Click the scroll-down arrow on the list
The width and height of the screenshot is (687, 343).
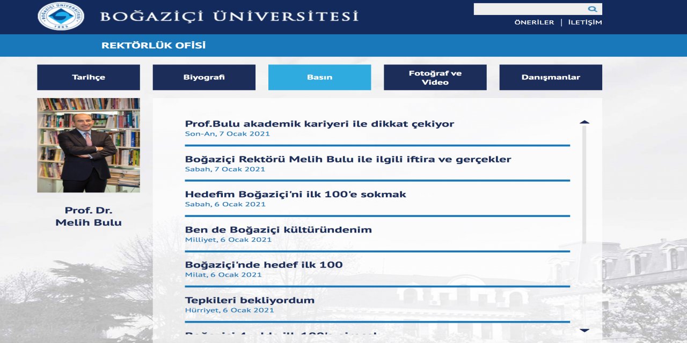[583, 331]
